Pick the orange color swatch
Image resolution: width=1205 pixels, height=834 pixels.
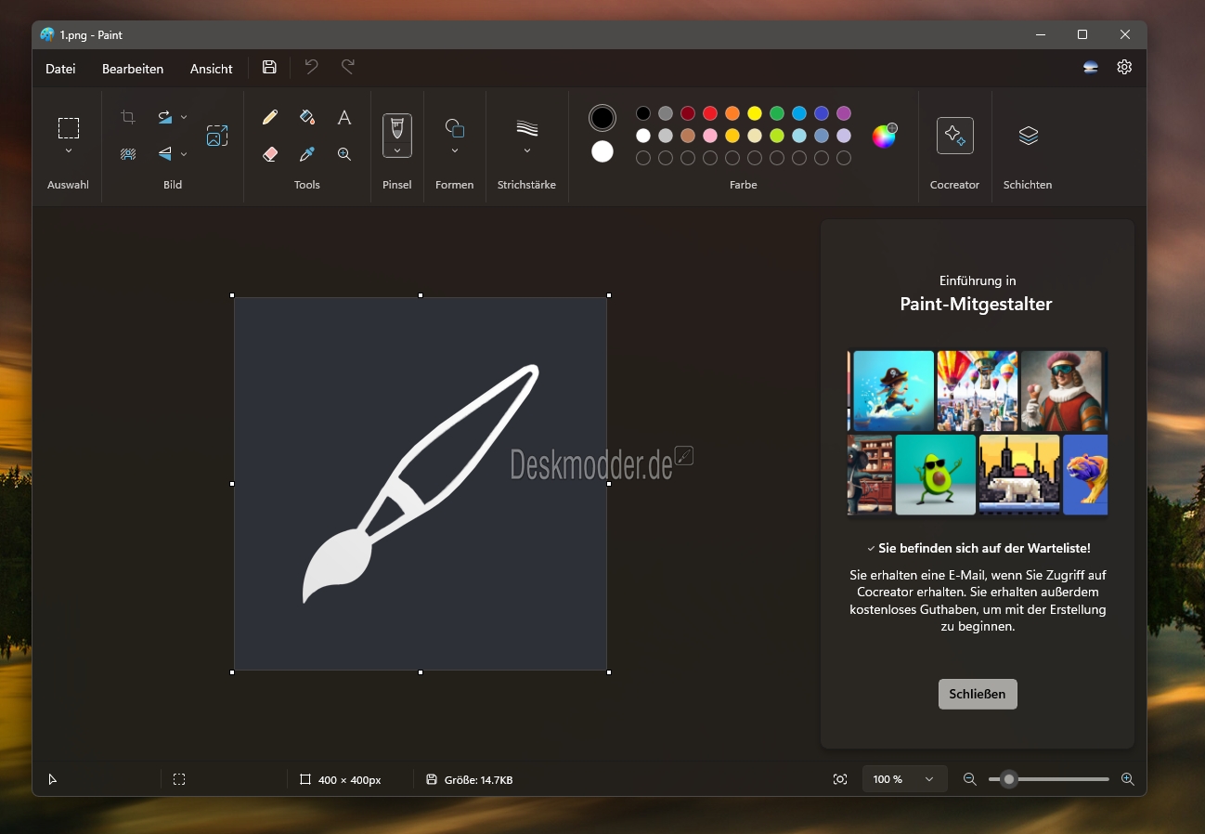732,113
